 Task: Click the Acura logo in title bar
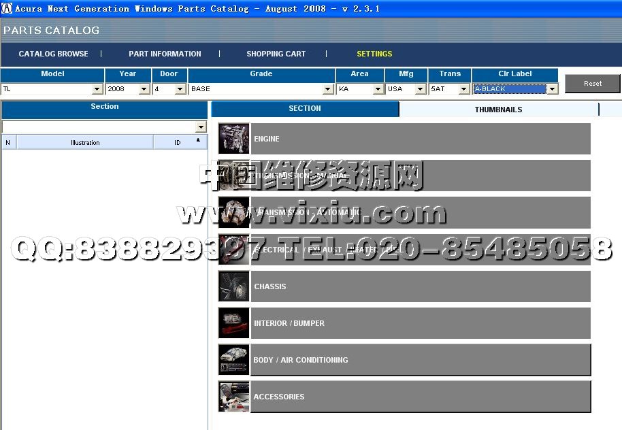pos(7,8)
